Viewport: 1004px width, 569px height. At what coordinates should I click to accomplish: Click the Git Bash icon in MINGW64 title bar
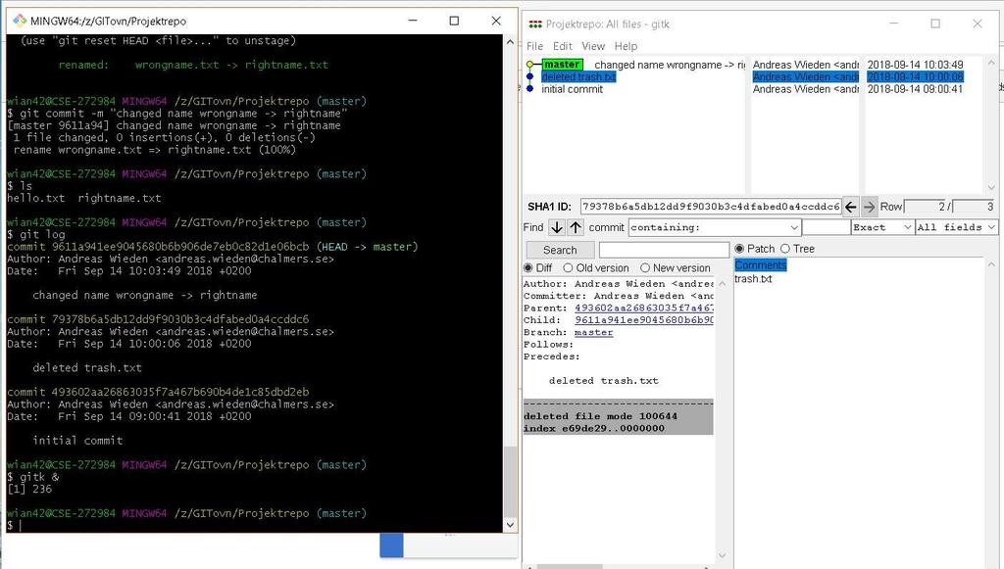tap(20, 21)
